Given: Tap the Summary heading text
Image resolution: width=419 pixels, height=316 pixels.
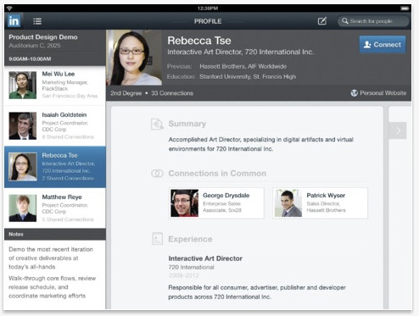Looking at the screenshot, I should (187, 124).
